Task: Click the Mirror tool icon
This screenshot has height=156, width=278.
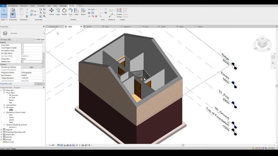Action: (83, 10)
